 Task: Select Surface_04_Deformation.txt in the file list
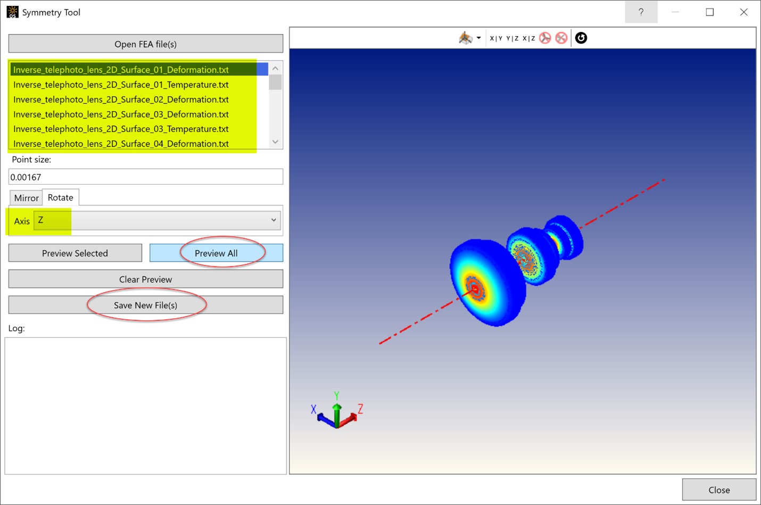click(139, 143)
